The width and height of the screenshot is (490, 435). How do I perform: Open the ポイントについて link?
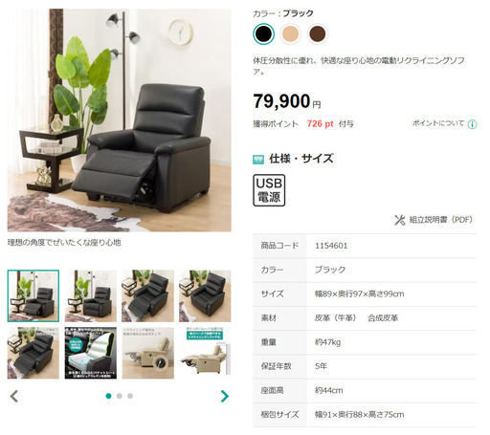pos(438,123)
